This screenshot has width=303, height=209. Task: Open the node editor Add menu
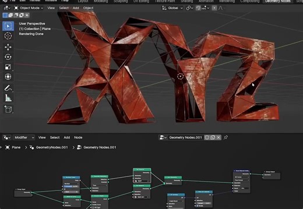[67, 138]
